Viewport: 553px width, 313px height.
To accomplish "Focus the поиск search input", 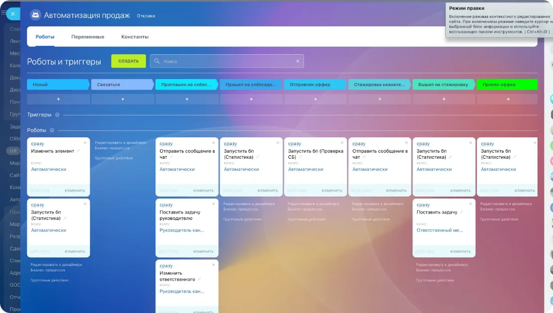I will click(x=228, y=61).
